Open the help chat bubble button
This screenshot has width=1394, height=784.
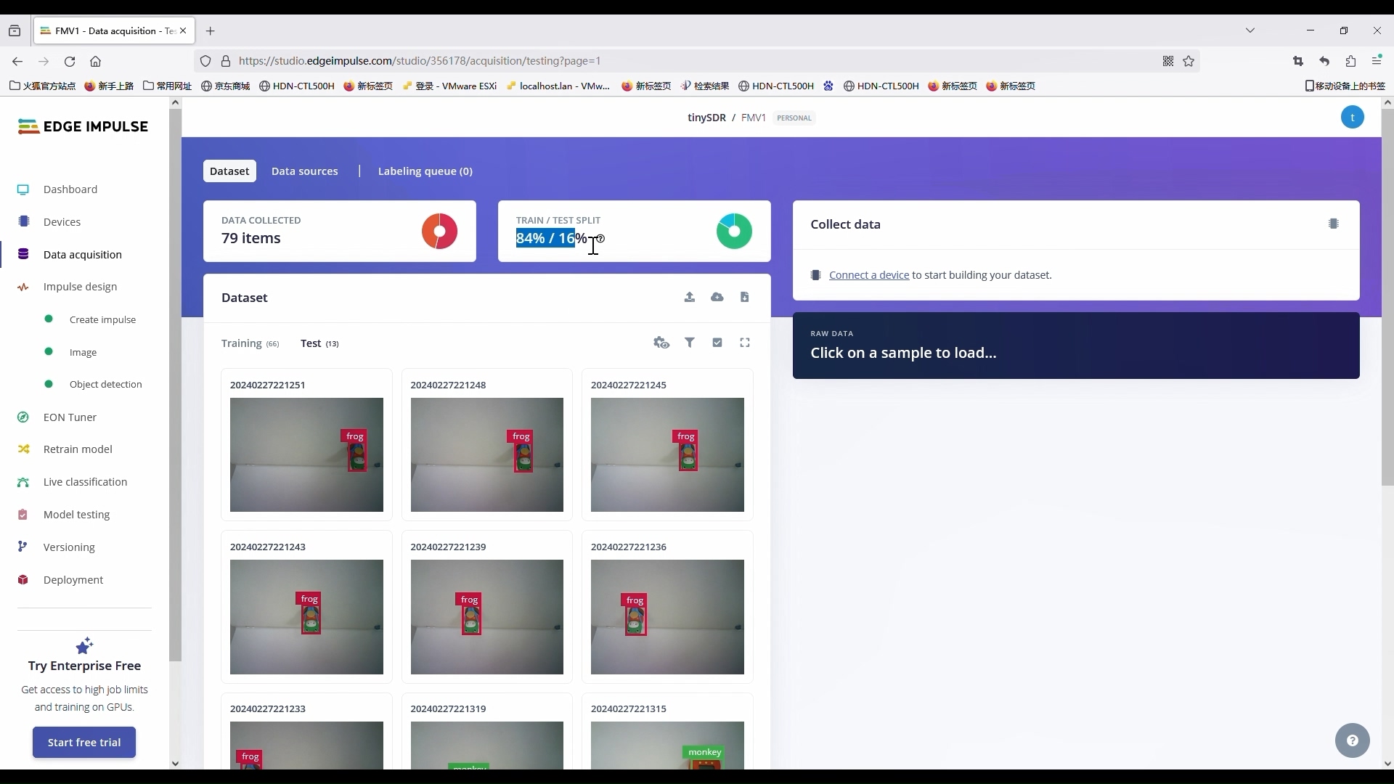pyautogui.click(x=1353, y=741)
